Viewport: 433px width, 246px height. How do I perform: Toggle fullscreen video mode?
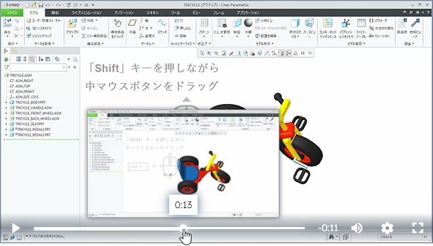click(417, 228)
